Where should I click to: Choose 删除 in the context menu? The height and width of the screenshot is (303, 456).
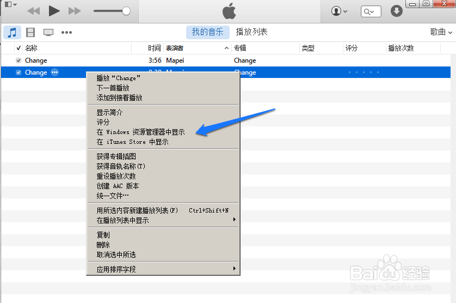tap(163, 245)
